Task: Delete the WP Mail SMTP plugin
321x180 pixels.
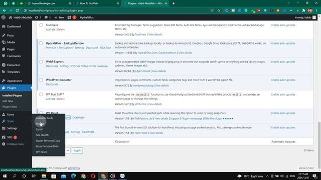Action: [x=61, y=99]
